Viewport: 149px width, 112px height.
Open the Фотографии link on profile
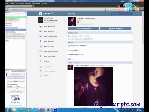[x=74, y=50]
